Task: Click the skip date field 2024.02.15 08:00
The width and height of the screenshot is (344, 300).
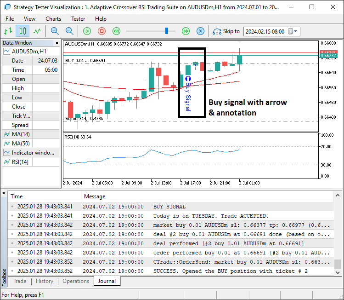Action: tap(265, 32)
